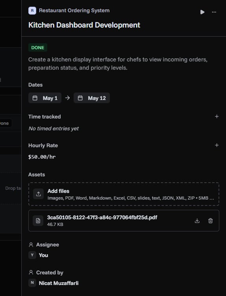Click the N avatar for creator
Image resolution: width=226 pixels, height=296 pixels.
tap(32, 283)
